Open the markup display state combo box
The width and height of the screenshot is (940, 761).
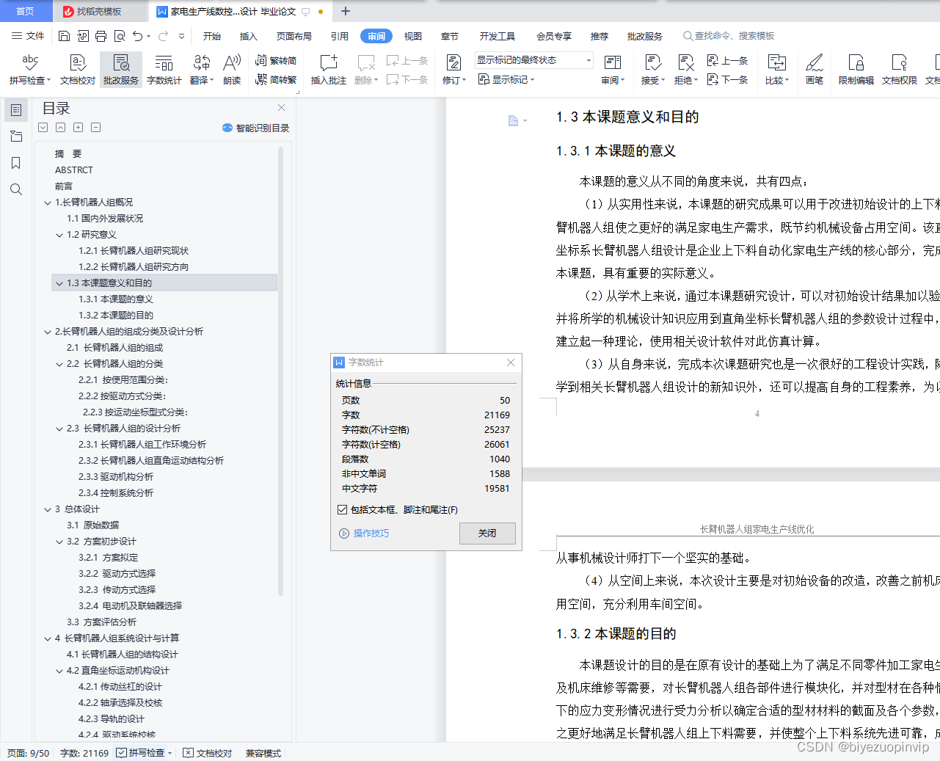click(533, 60)
